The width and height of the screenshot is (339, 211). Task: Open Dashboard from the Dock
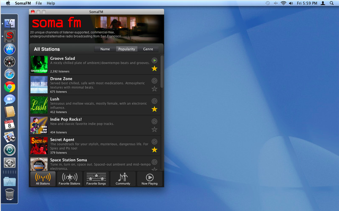tap(10, 62)
